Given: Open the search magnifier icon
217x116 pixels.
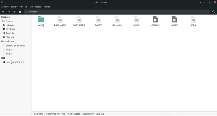Looking at the screenshot, I should (214, 12).
